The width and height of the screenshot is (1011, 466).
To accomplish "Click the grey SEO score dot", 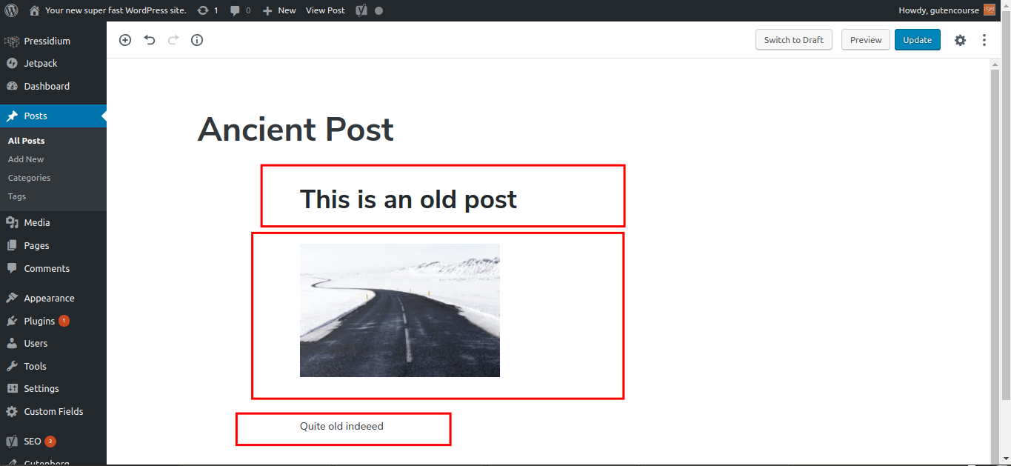I will pos(379,11).
